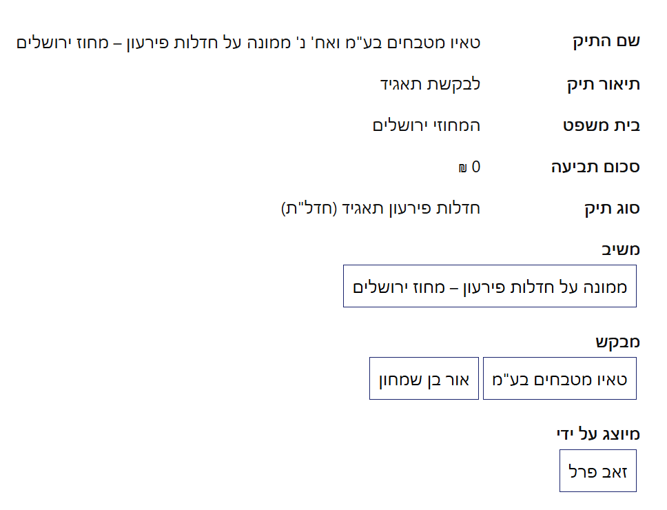Image resolution: width=667 pixels, height=510 pixels.
Task: Click the חדלות פירעון תאגיד case type text
Action: tap(409, 208)
